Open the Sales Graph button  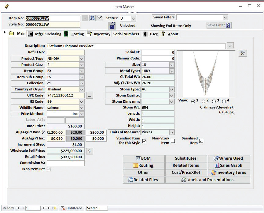229,165
